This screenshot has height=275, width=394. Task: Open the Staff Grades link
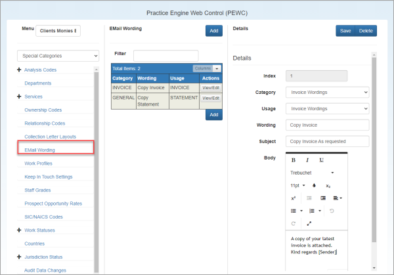click(37, 190)
